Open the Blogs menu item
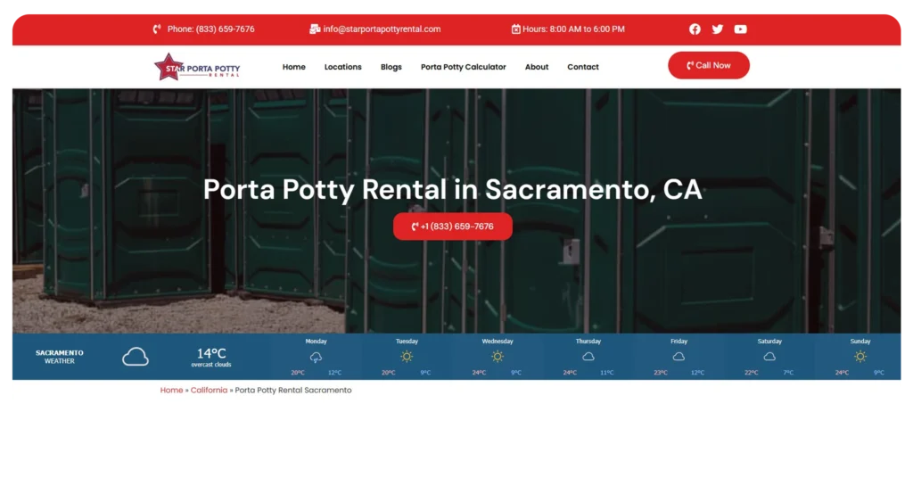Screen dimensions: 913x478 point(391,67)
